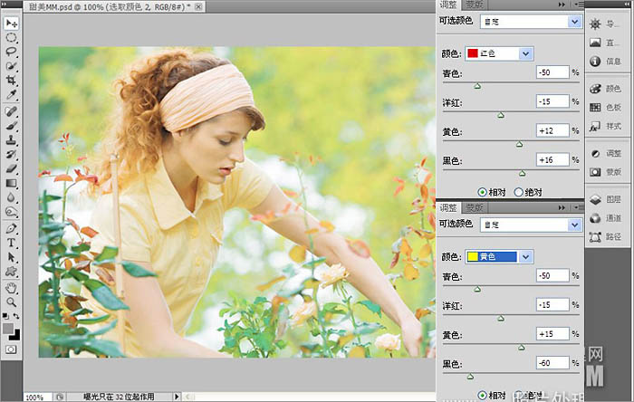This screenshot has width=634, height=402.
Task: Select the Brush tool
Action: [11, 126]
